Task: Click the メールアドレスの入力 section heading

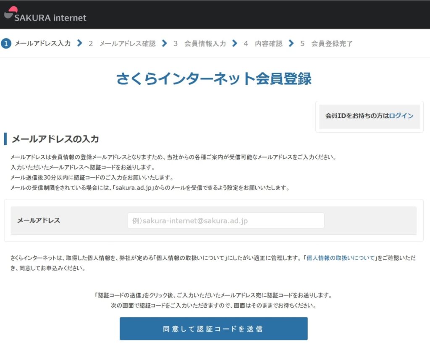Action: 55,139
